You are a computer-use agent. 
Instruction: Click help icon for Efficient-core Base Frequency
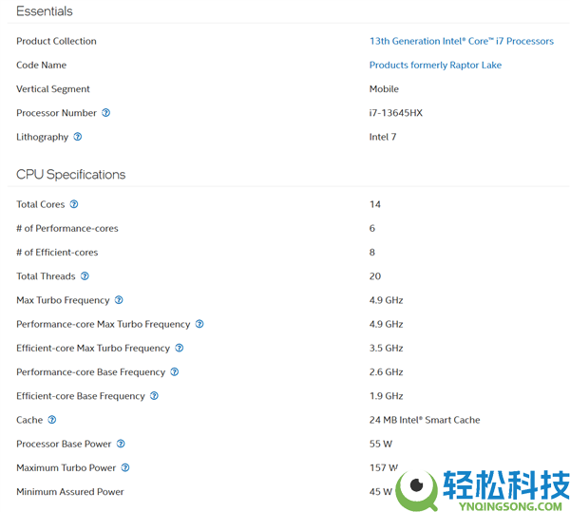tap(154, 396)
